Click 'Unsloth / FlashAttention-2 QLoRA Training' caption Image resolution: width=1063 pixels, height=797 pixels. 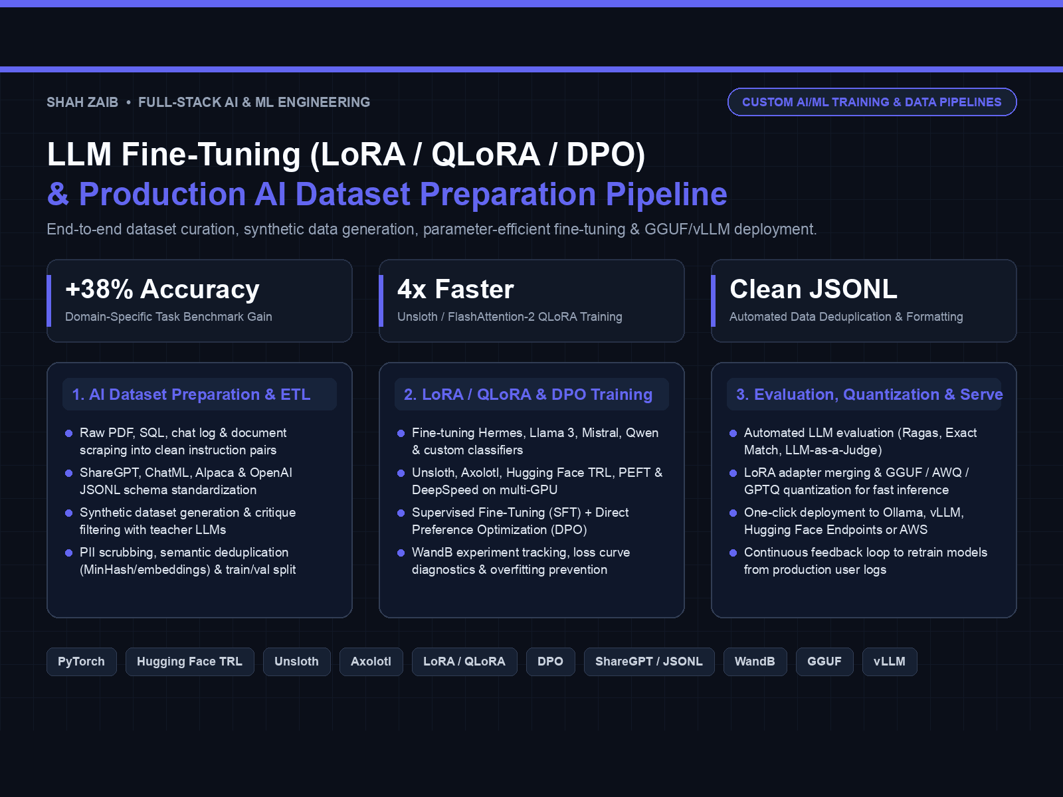point(510,317)
